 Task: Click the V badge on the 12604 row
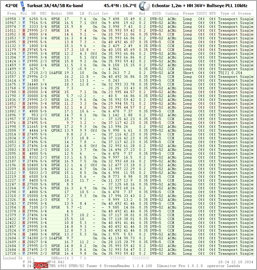coord(24,238)
